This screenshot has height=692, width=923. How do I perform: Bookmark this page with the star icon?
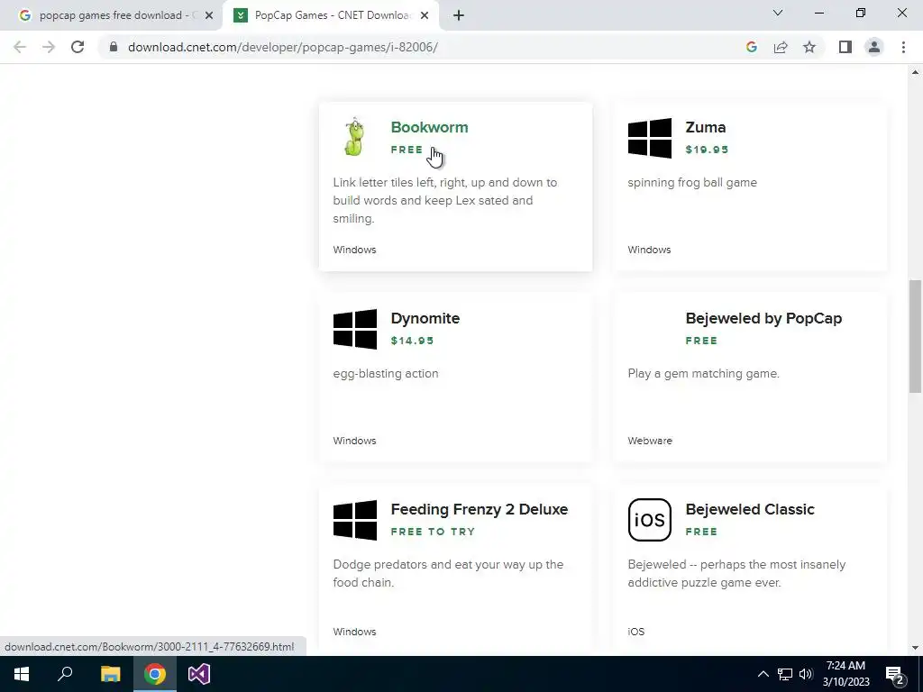pyautogui.click(x=809, y=47)
